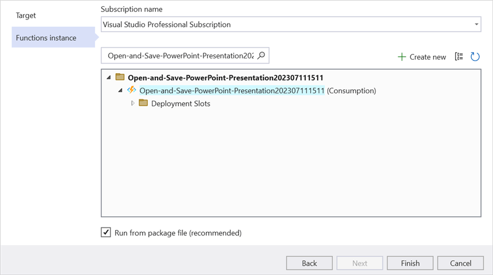Image resolution: width=493 pixels, height=275 pixels.
Task: Select the Functions instance step
Action: click(x=46, y=38)
